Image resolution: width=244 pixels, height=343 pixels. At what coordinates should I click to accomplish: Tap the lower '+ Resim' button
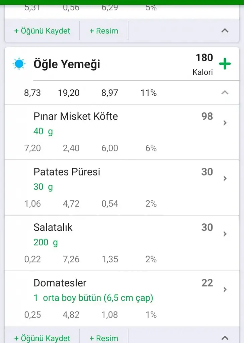[x=104, y=338]
